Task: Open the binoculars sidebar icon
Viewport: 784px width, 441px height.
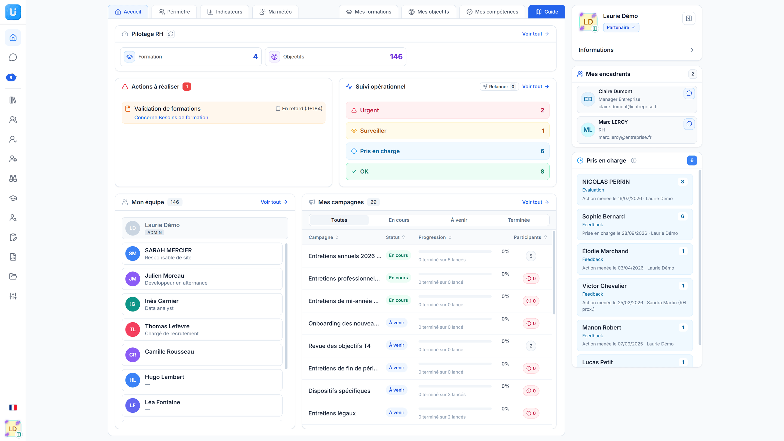Action: coord(13,178)
